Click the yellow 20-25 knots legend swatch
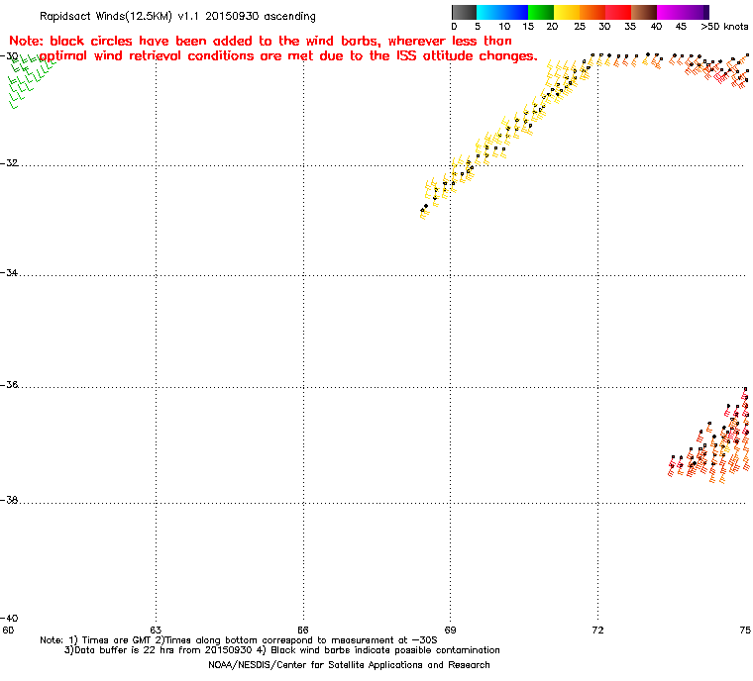753x681 pixels. pos(567,12)
